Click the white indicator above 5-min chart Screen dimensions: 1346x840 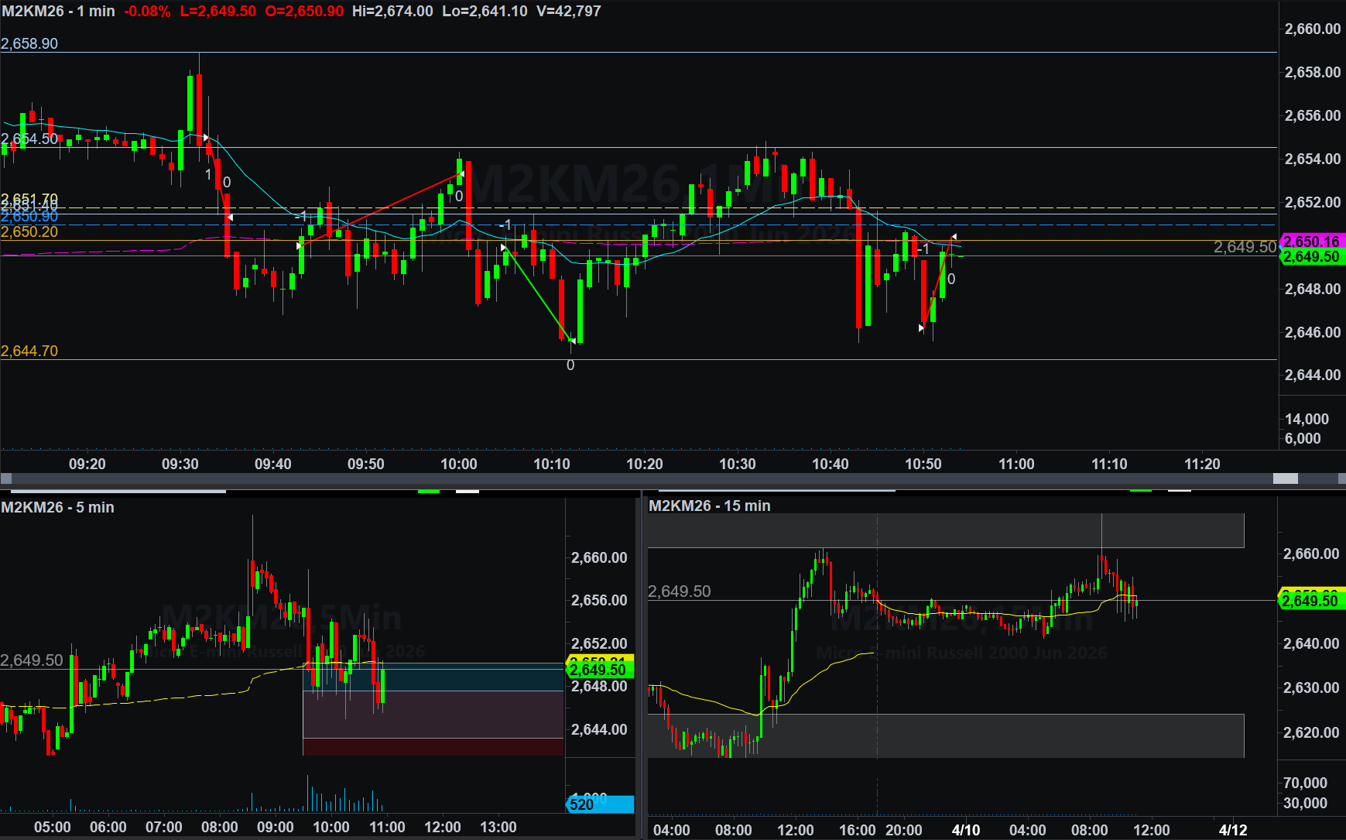tap(467, 491)
